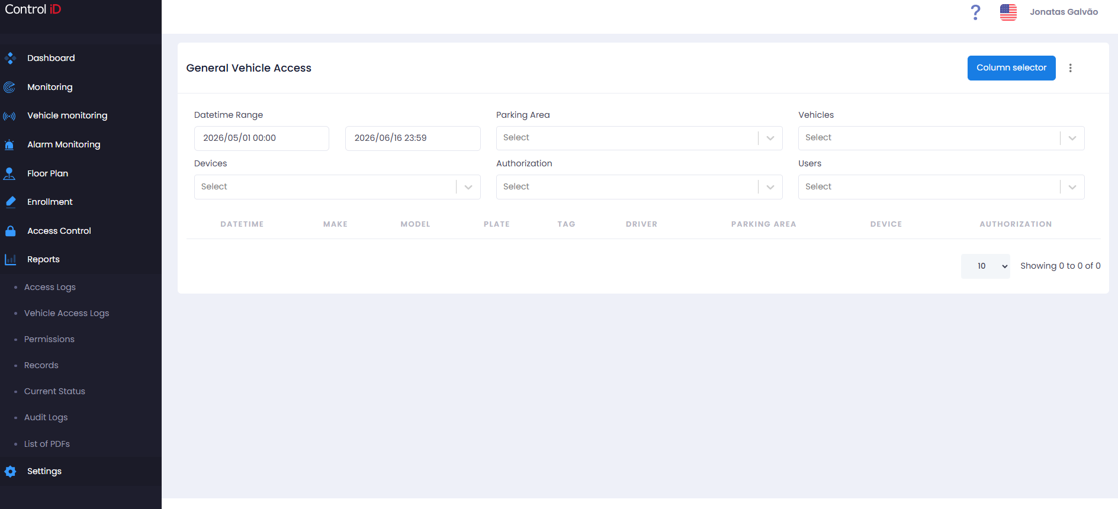
Task: Open the Vehicles select dropdown
Action: coord(941,138)
